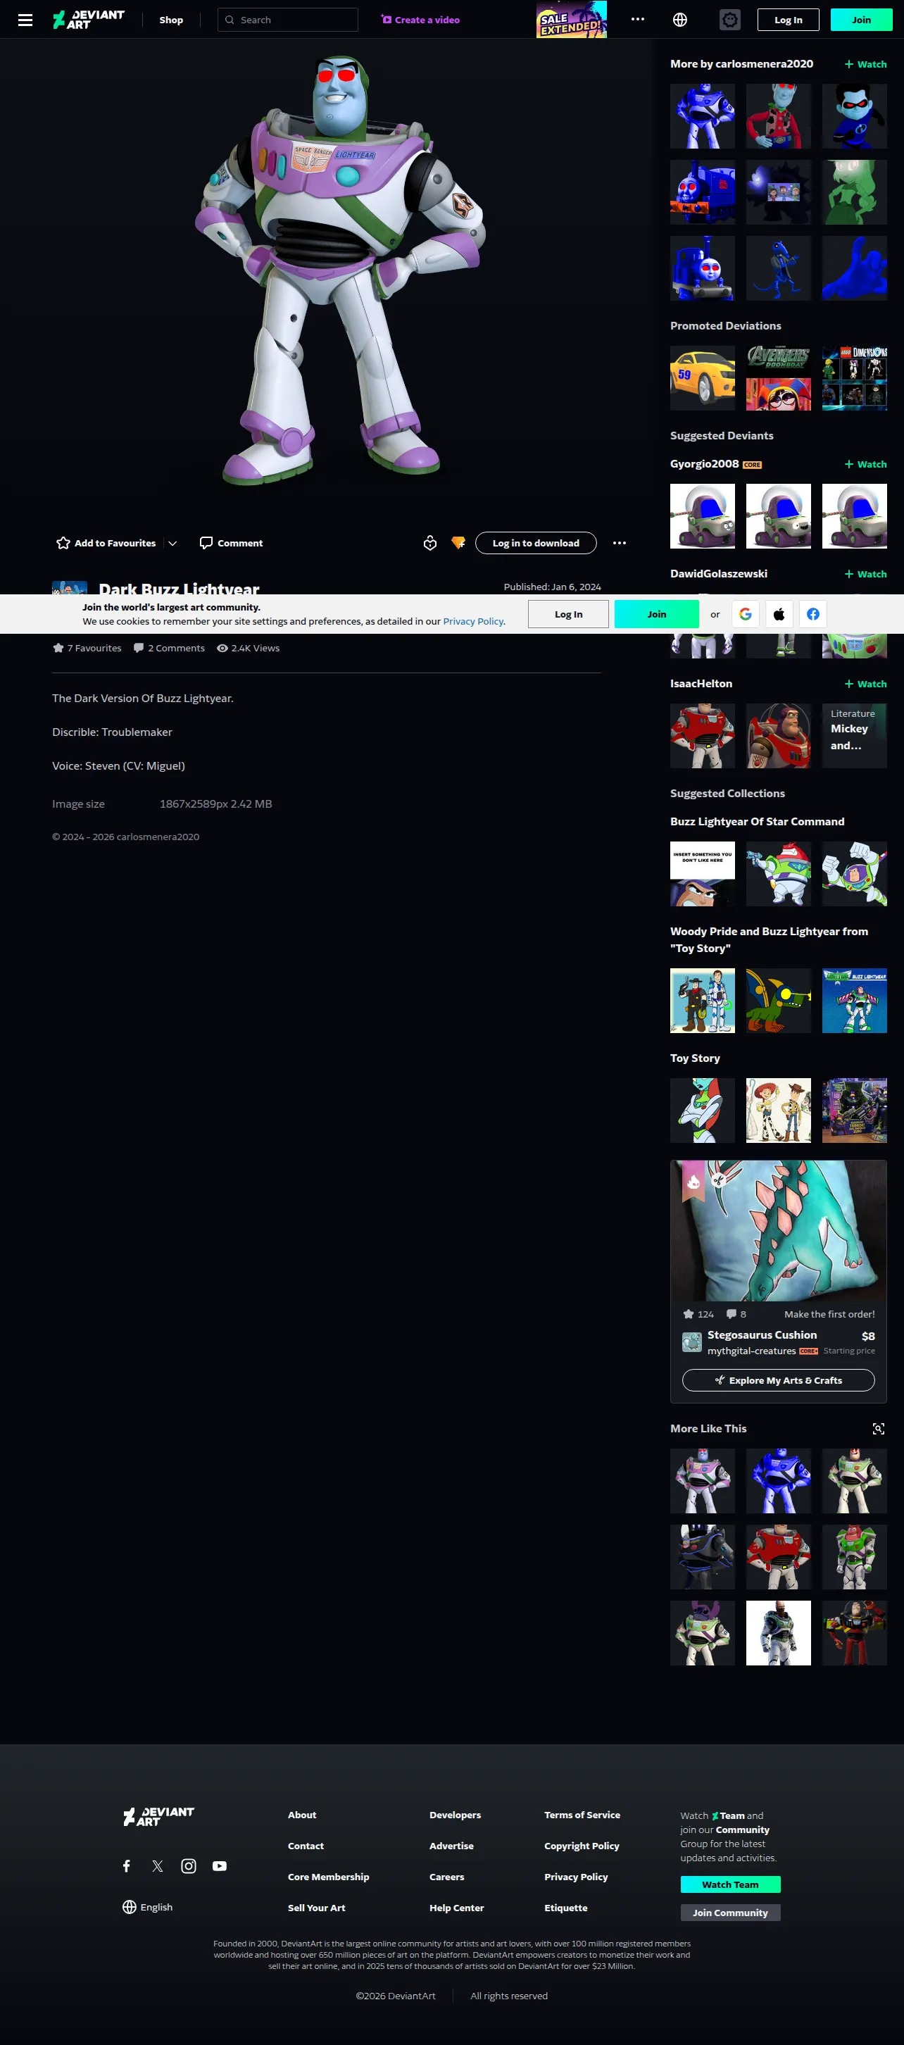Toggle Watch for Gyorgio2008

(x=866, y=464)
